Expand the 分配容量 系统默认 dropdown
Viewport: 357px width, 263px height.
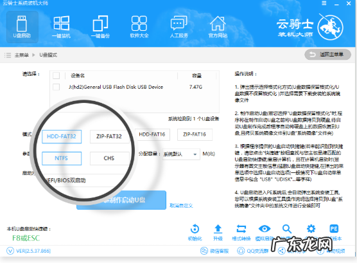pyautogui.click(x=181, y=154)
